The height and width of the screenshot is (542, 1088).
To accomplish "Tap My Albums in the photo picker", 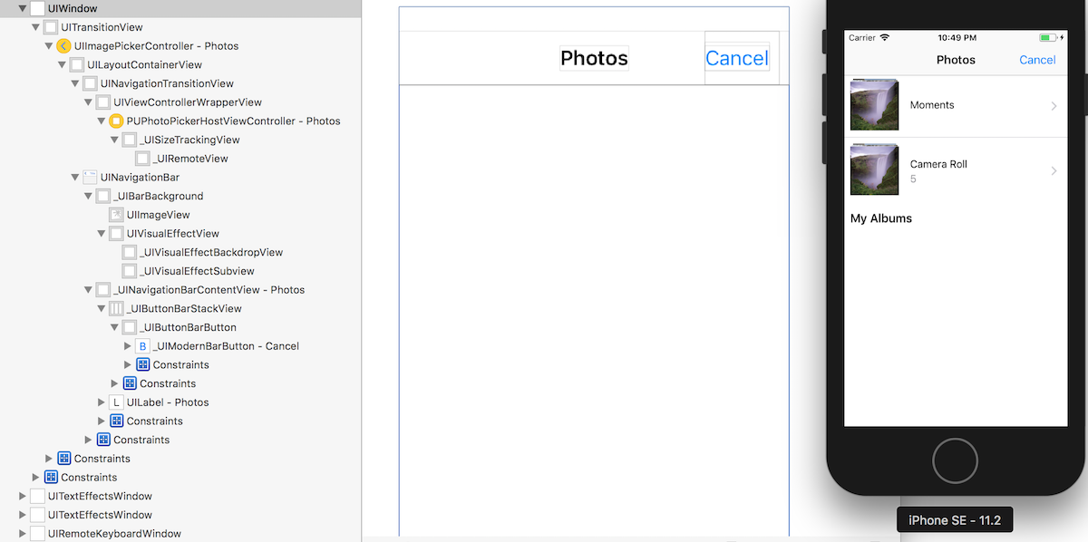I will [x=880, y=218].
